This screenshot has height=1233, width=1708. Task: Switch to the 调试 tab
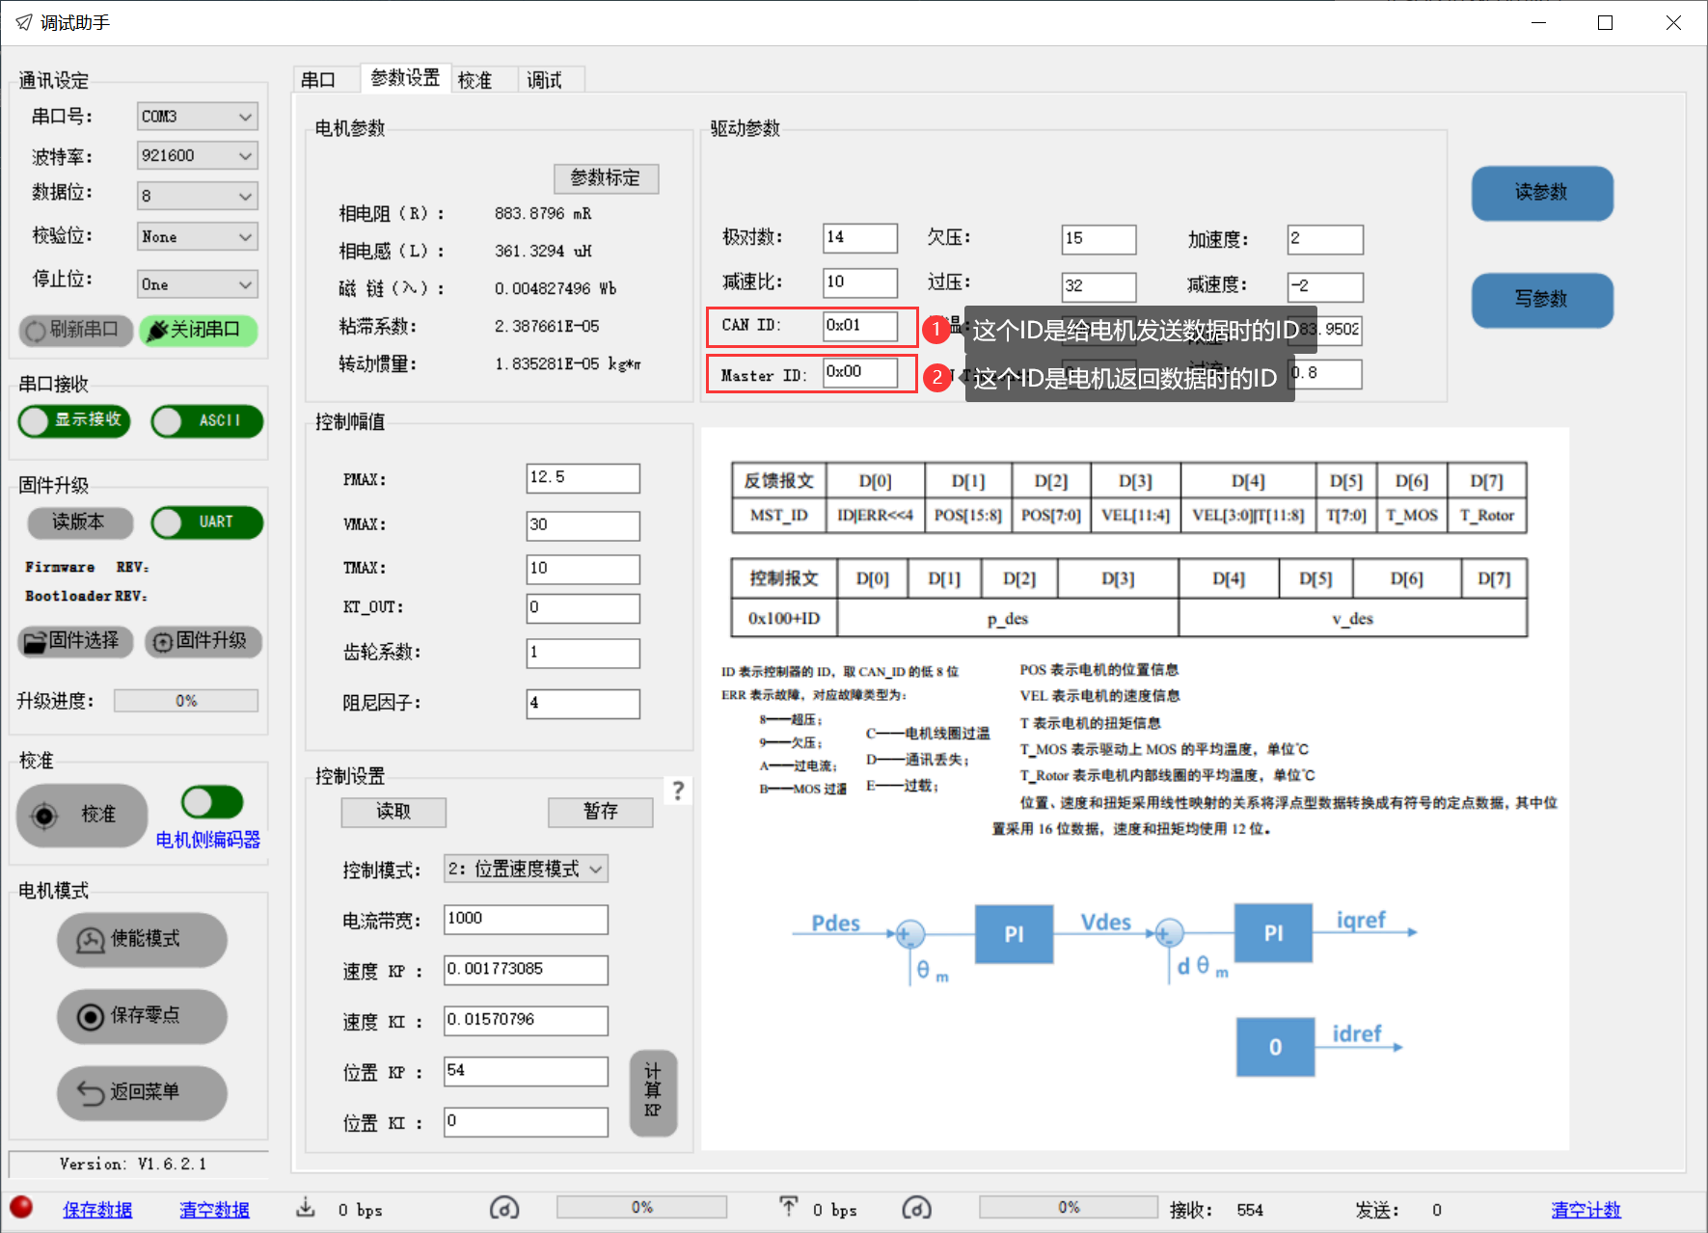tap(544, 80)
